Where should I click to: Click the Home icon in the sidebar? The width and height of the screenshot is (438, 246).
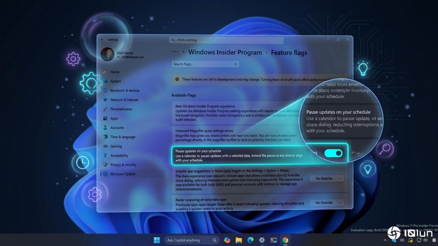[x=105, y=72]
